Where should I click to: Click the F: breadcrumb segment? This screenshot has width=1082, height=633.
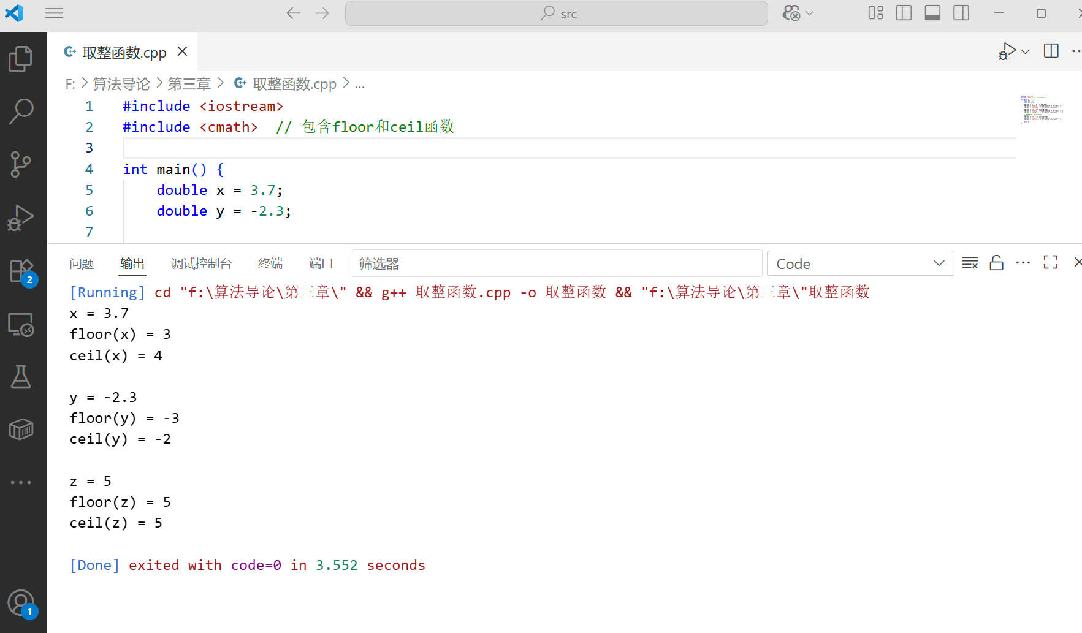pyautogui.click(x=70, y=85)
